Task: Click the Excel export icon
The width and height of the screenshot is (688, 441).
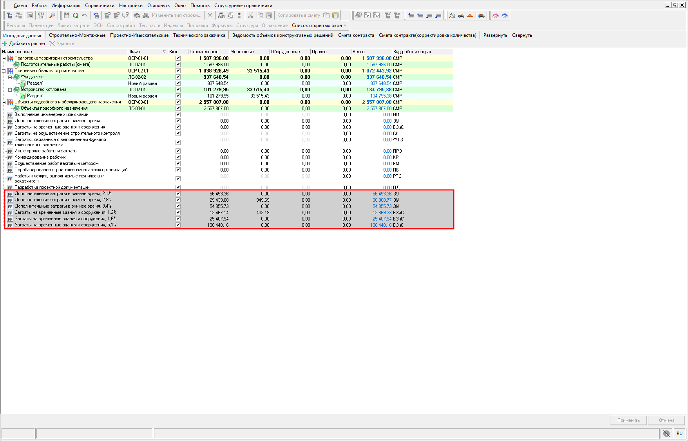Action: (x=30, y=15)
